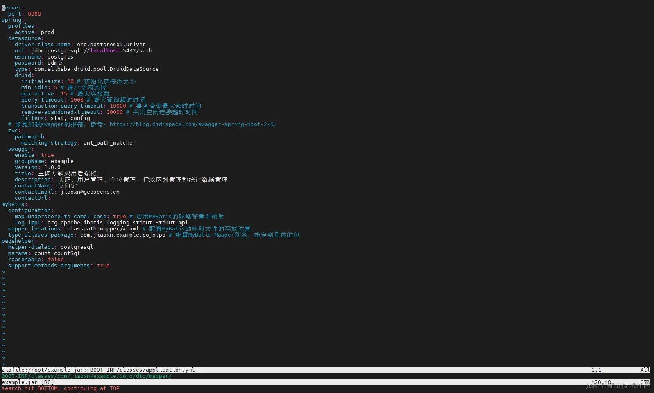Click the reasonable value 'false'
The image size is (654, 393).
56,260
